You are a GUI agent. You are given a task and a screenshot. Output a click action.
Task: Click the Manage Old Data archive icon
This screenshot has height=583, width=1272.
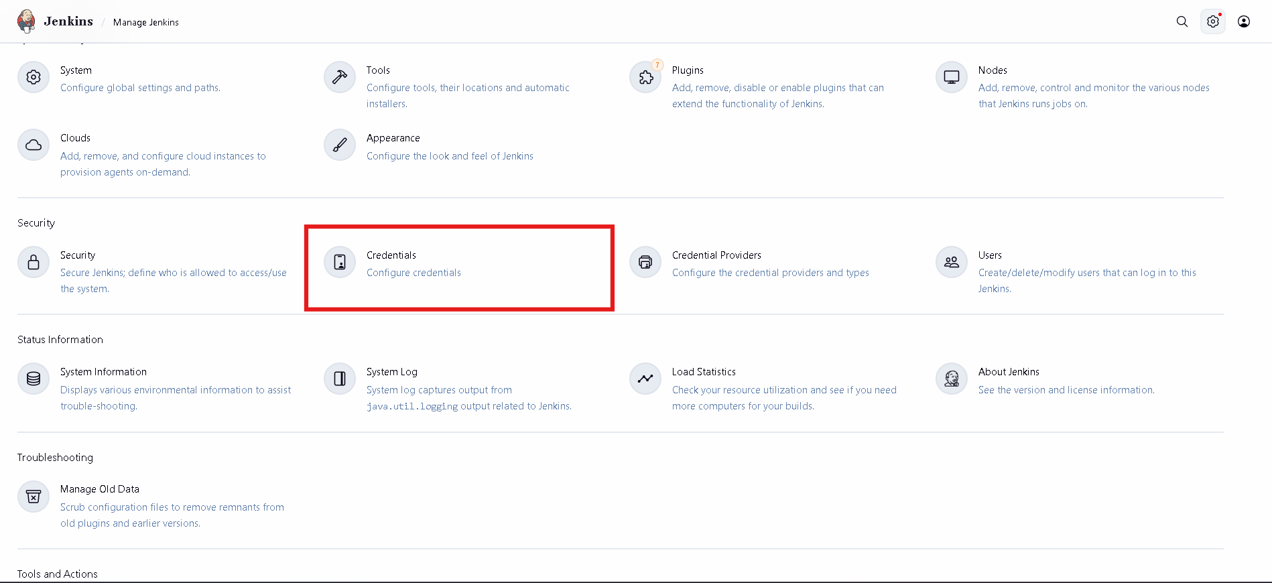coord(34,497)
